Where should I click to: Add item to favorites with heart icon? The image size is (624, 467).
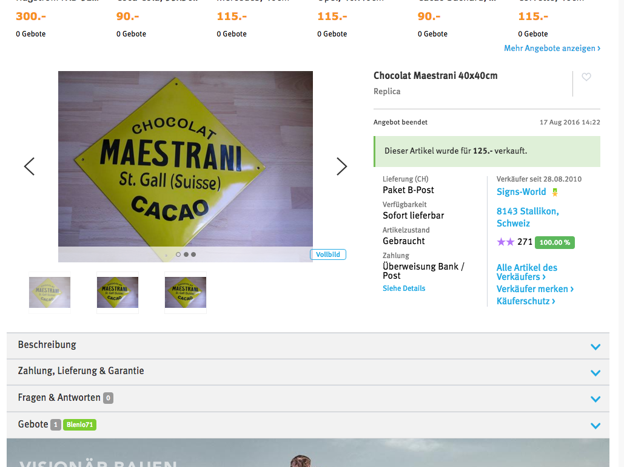click(586, 77)
